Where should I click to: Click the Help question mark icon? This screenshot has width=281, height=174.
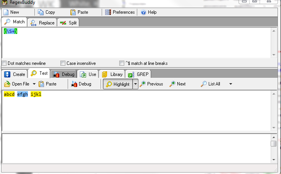(143, 12)
